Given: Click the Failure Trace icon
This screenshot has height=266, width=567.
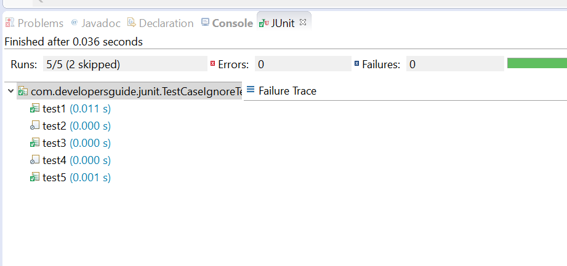Looking at the screenshot, I should tap(251, 90).
